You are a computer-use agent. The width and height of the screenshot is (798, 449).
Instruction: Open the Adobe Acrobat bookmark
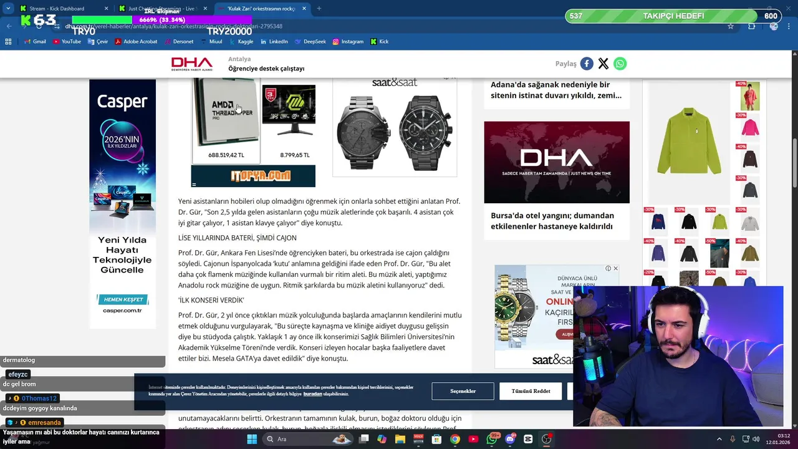point(136,42)
